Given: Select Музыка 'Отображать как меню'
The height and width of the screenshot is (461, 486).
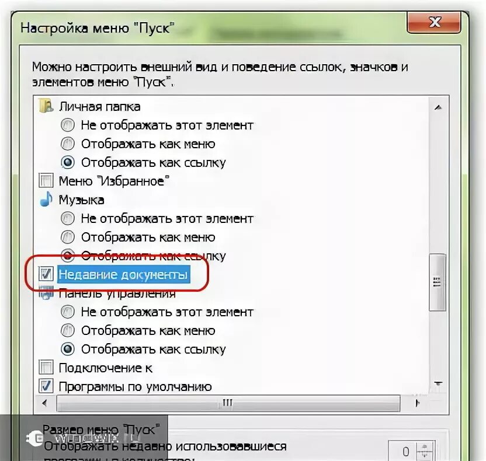Looking at the screenshot, I should pos(68,237).
